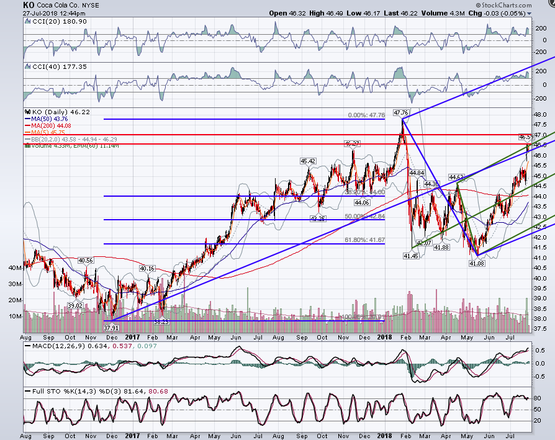Select the KO ticker symbol in the header

[x=29, y=5]
